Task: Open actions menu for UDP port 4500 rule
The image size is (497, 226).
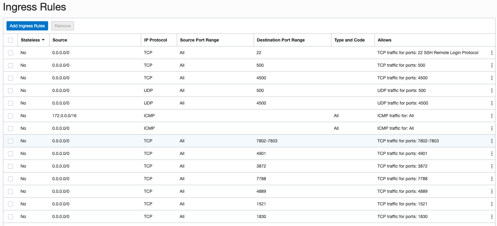Action: 491,103
